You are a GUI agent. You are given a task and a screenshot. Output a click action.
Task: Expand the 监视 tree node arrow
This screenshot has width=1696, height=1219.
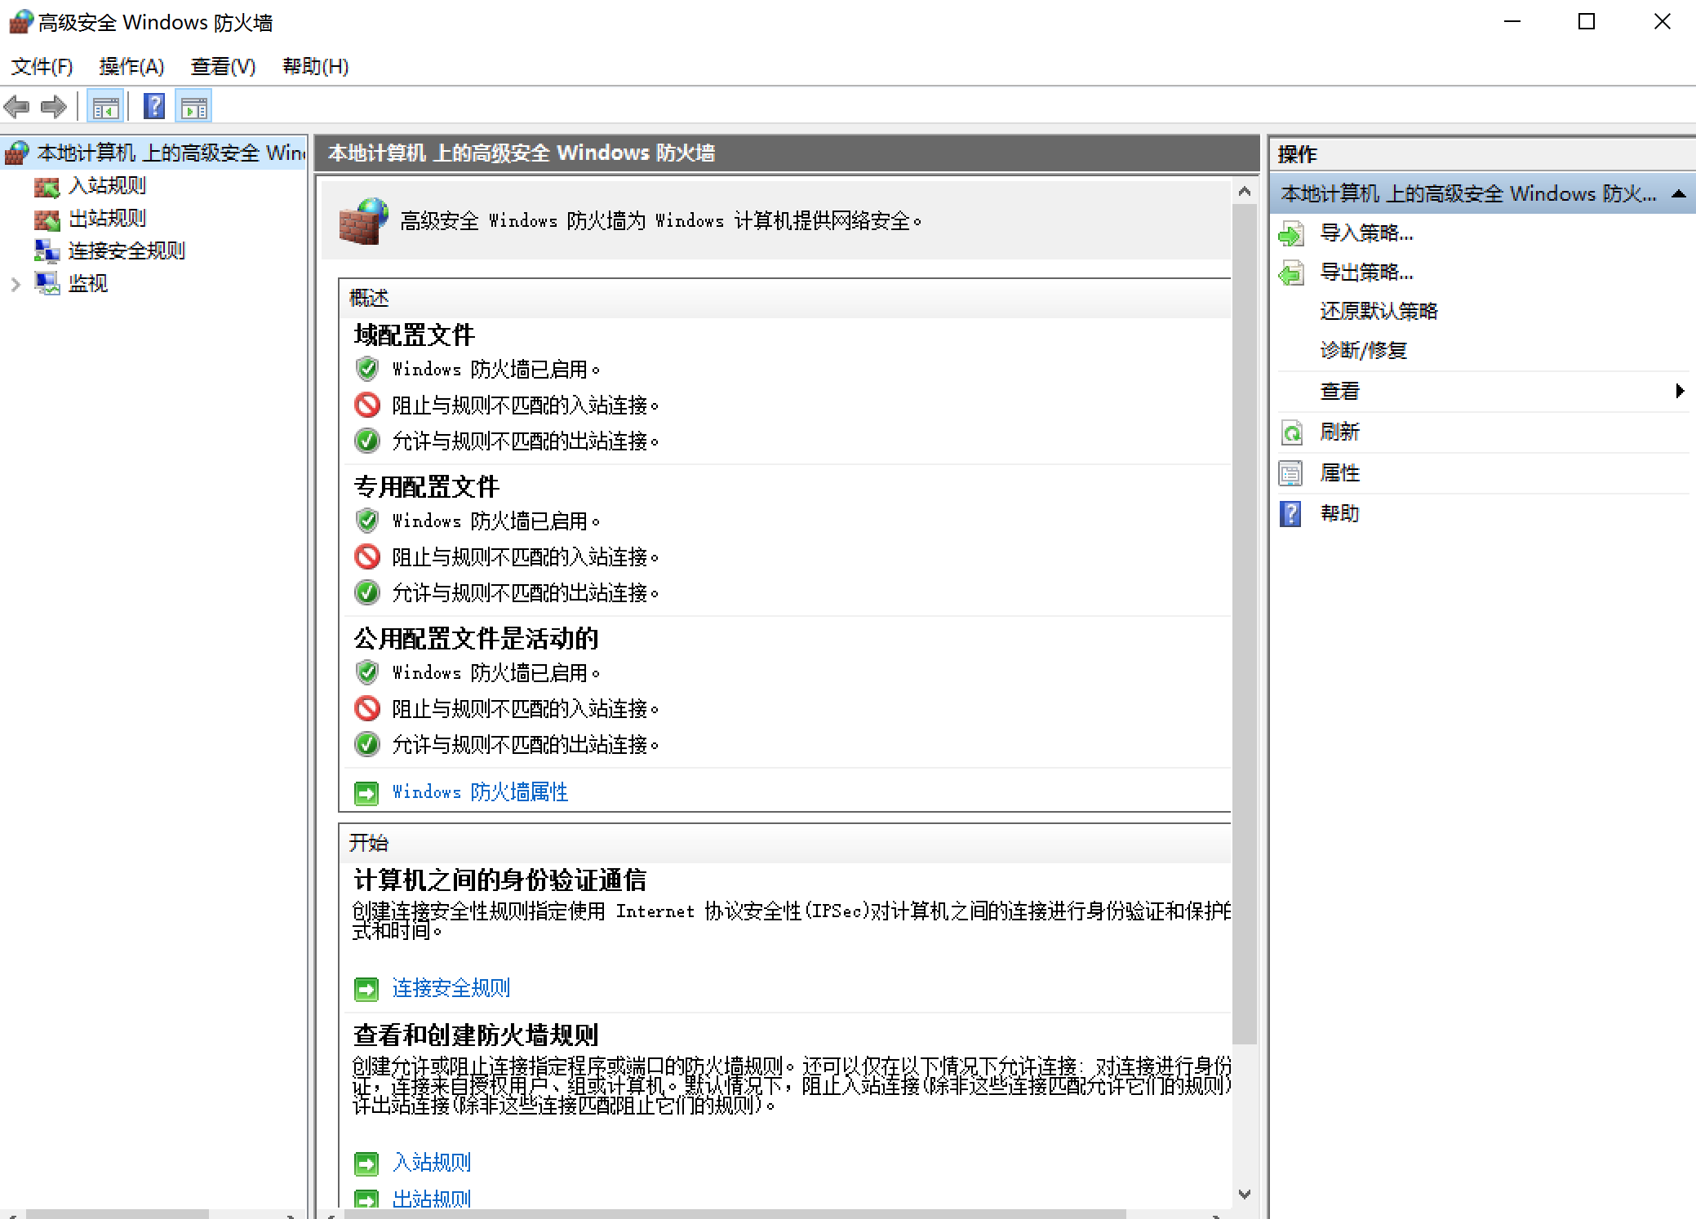(16, 284)
